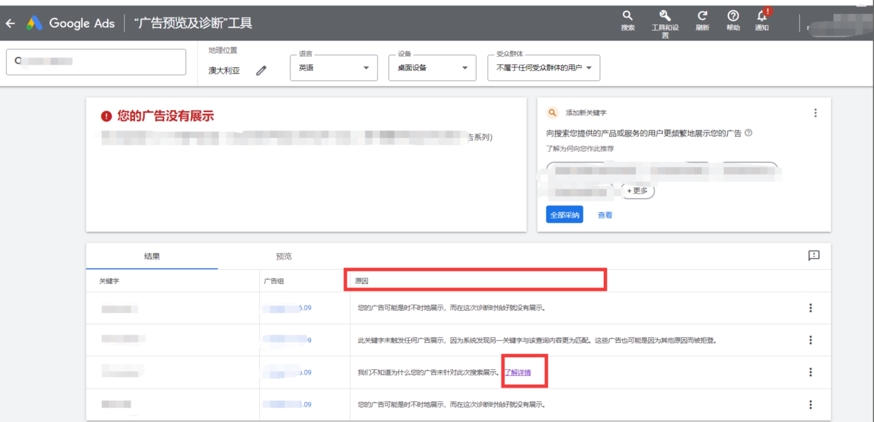Click the 关键字 column header
Image resolution: width=874 pixels, height=422 pixels.
pos(109,281)
